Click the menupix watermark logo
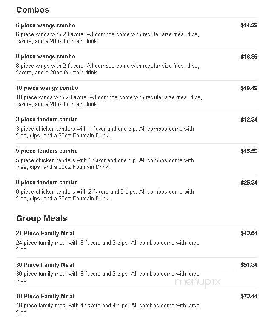 (197, 283)
